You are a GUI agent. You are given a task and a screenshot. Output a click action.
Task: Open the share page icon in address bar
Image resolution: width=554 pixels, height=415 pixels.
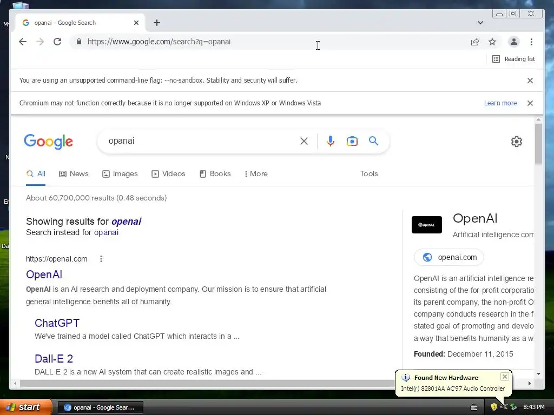475,42
